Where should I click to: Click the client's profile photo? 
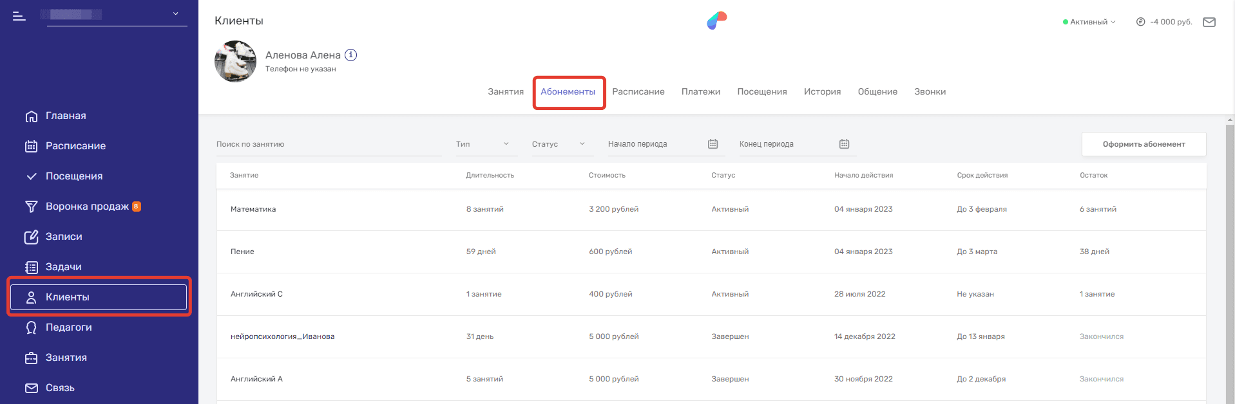point(235,62)
